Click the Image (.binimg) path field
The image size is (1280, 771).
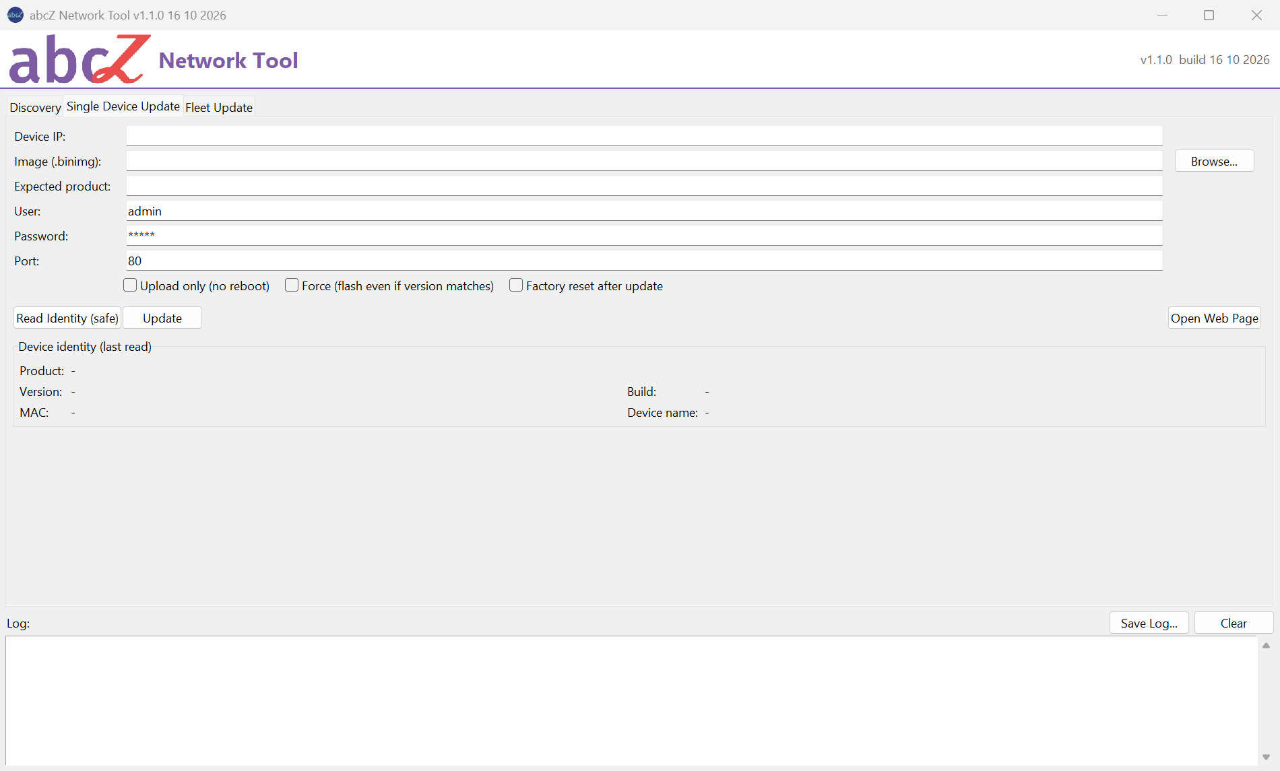(644, 161)
